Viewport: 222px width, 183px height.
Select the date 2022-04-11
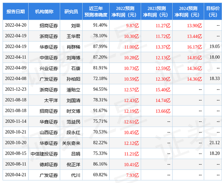click(x=16, y=57)
